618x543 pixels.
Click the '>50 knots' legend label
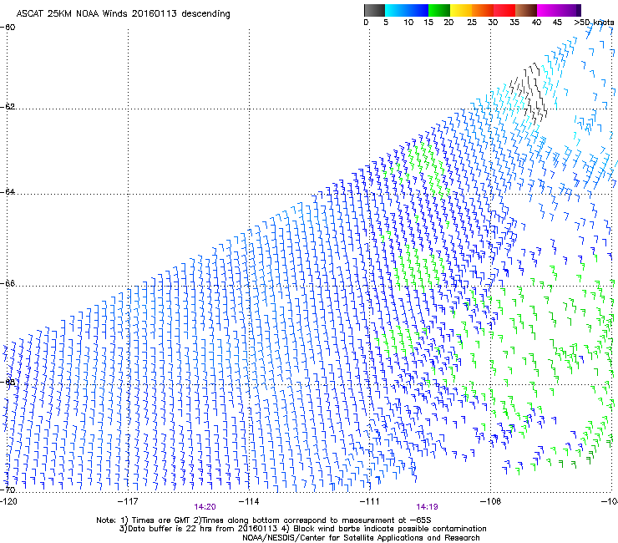(594, 23)
